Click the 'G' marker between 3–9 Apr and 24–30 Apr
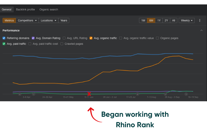The image size is (207, 138). [x=33, y=94]
